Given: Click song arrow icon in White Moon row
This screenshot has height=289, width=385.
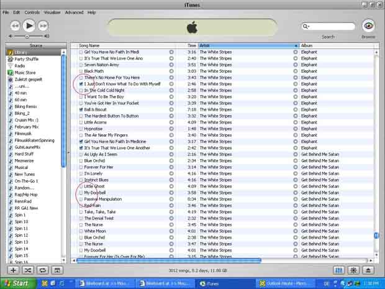Looking at the screenshot, I should click(171, 231).
